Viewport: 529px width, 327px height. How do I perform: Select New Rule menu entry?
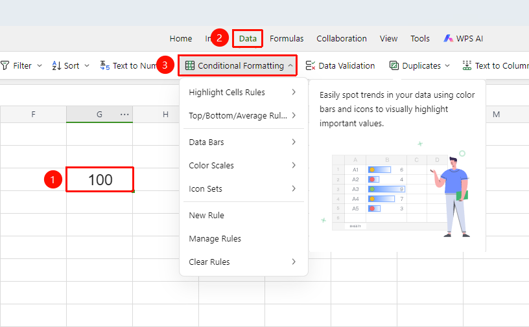tap(244, 215)
